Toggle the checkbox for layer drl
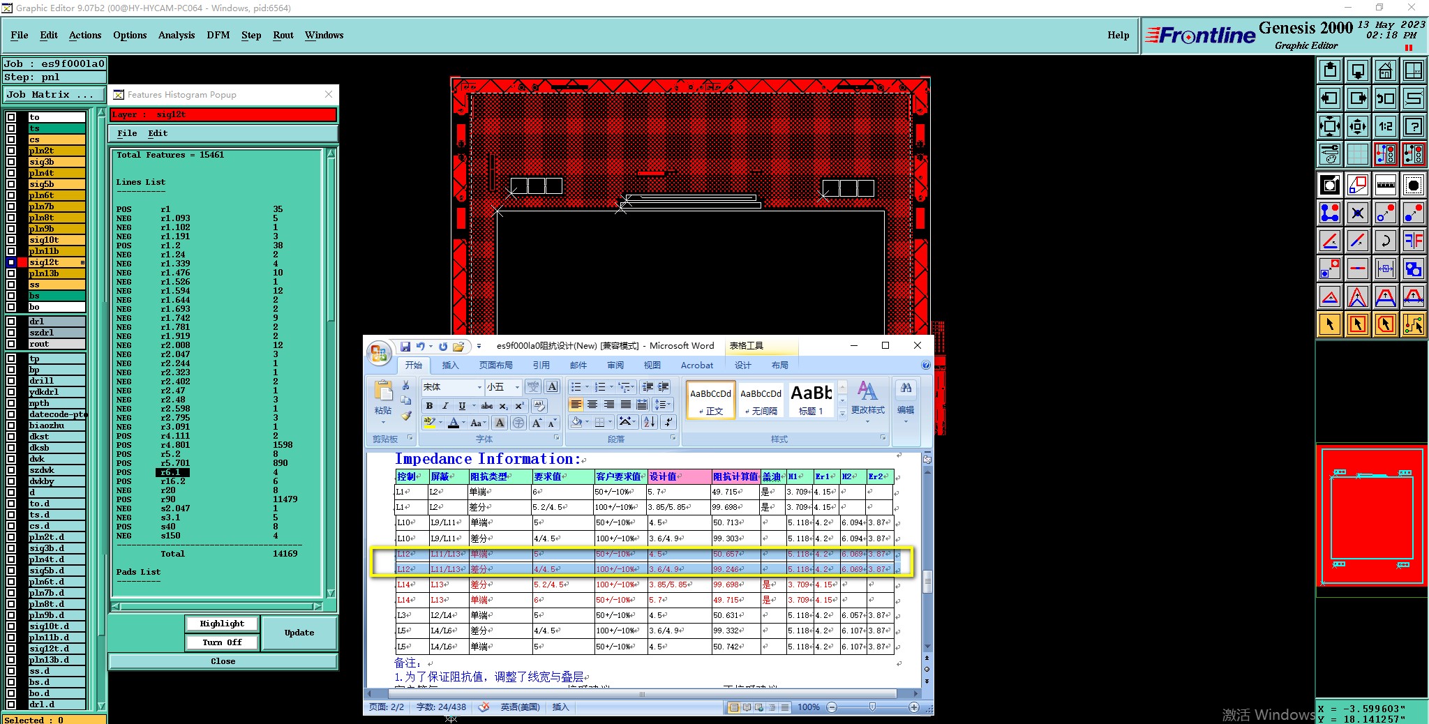 11,322
